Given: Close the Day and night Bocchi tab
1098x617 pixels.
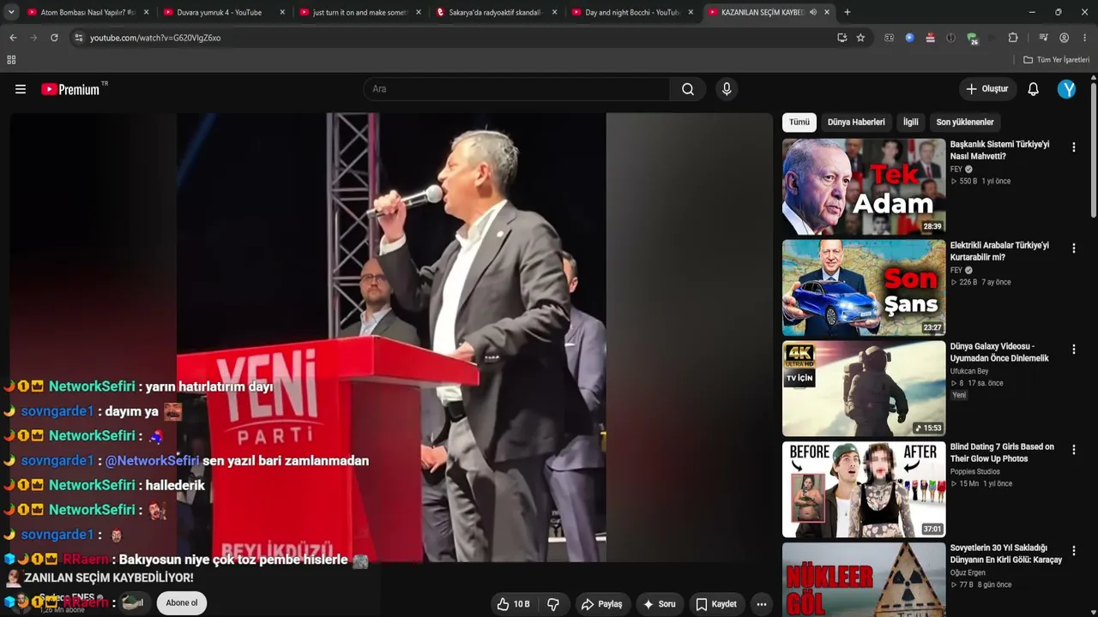Looking at the screenshot, I should pos(691,12).
